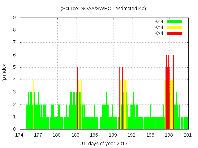The image size is (198, 148).
Task: Click the 'UT, days of year 2017' axis label
Action: pyautogui.click(x=103, y=143)
